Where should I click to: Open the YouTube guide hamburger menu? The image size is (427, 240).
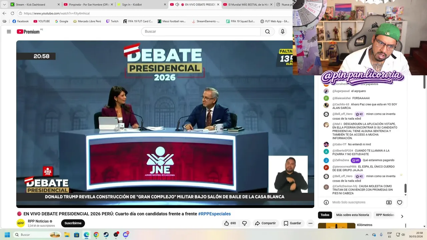pyautogui.click(x=9, y=32)
